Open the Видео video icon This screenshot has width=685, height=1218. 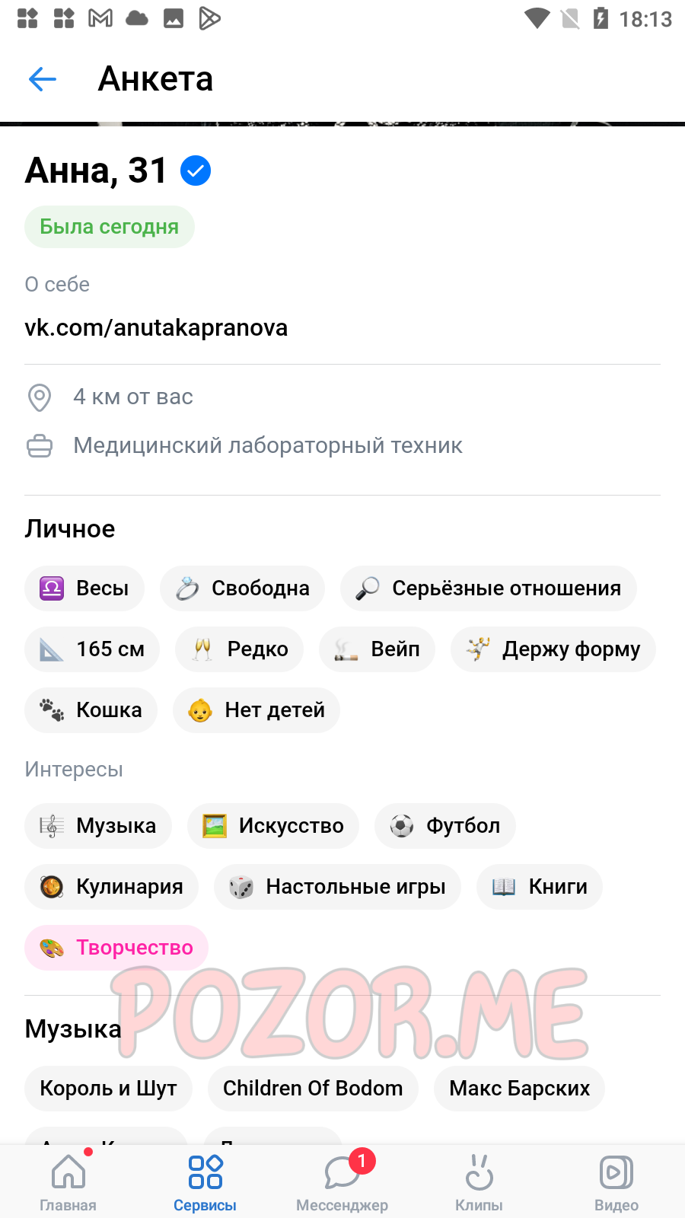(x=616, y=1182)
